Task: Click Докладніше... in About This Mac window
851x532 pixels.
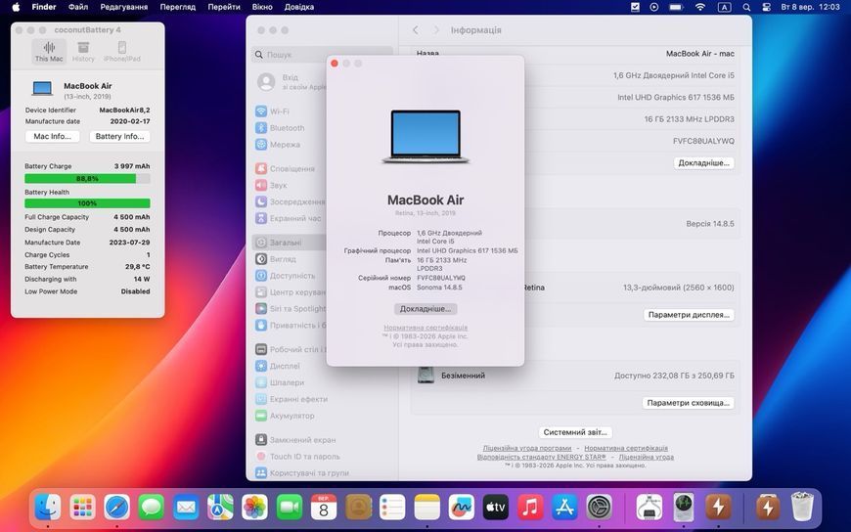Action: (x=425, y=309)
